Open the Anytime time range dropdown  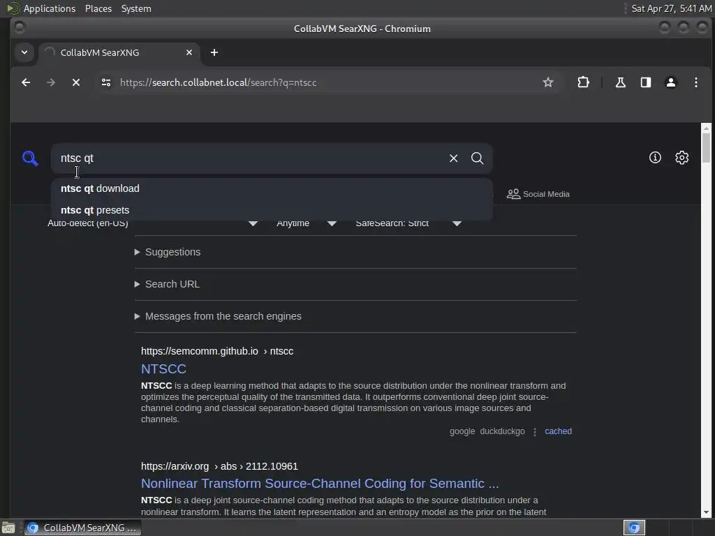307,223
